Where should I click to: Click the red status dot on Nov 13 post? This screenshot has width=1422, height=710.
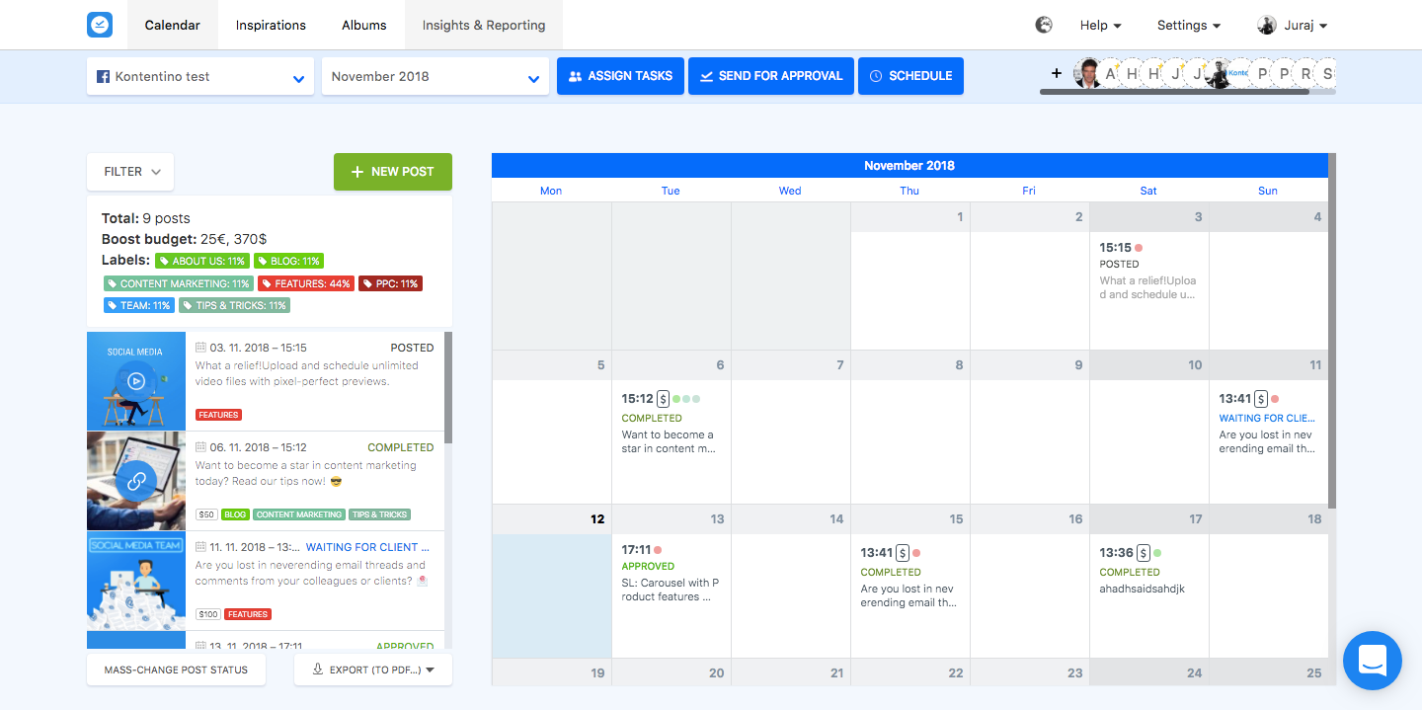(x=658, y=550)
